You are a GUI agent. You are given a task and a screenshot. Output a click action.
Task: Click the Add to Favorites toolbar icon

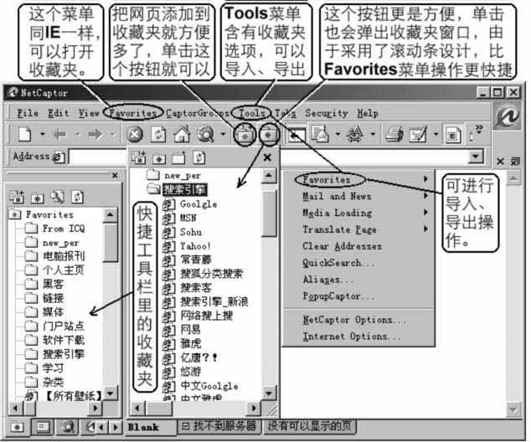tap(245, 135)
